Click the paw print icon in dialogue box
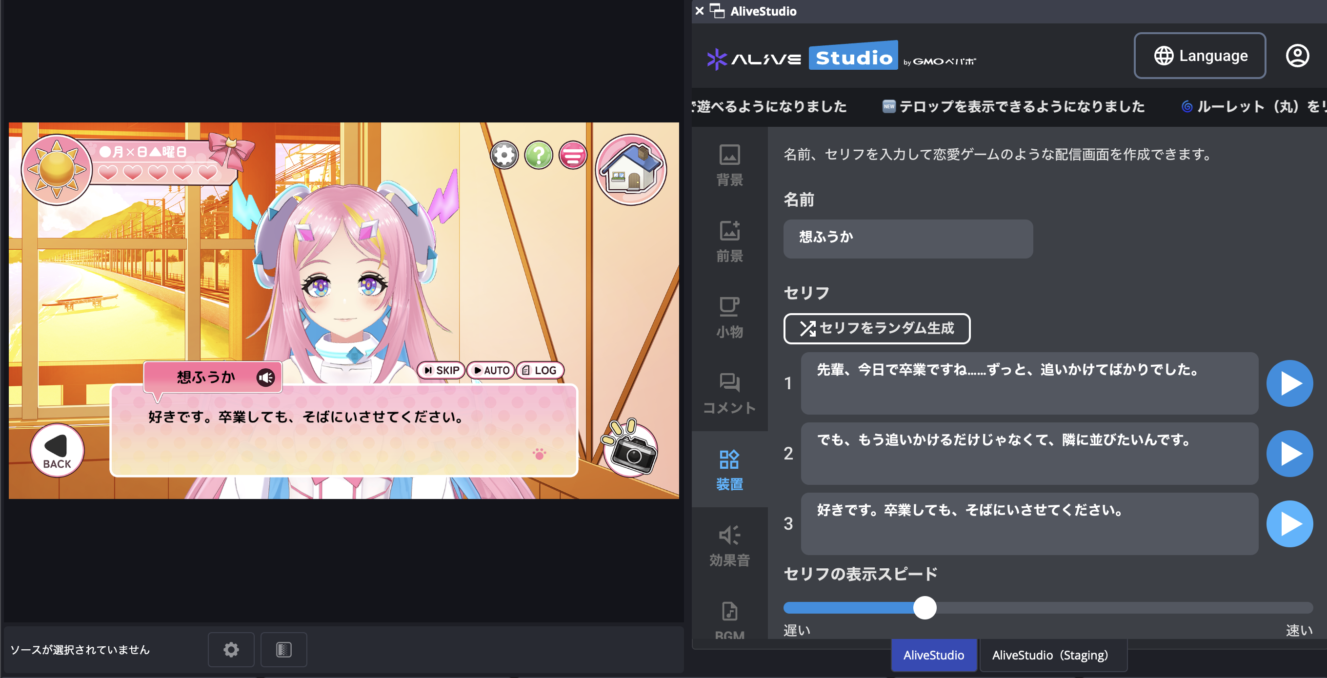The width and height of the screenshot is (1327, 678). click(540, 454)
